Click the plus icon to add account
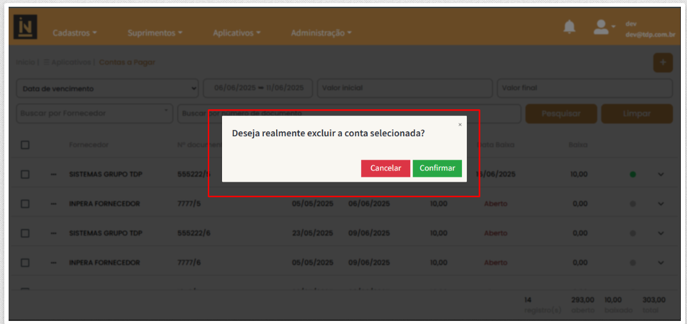 click(662, 63)
